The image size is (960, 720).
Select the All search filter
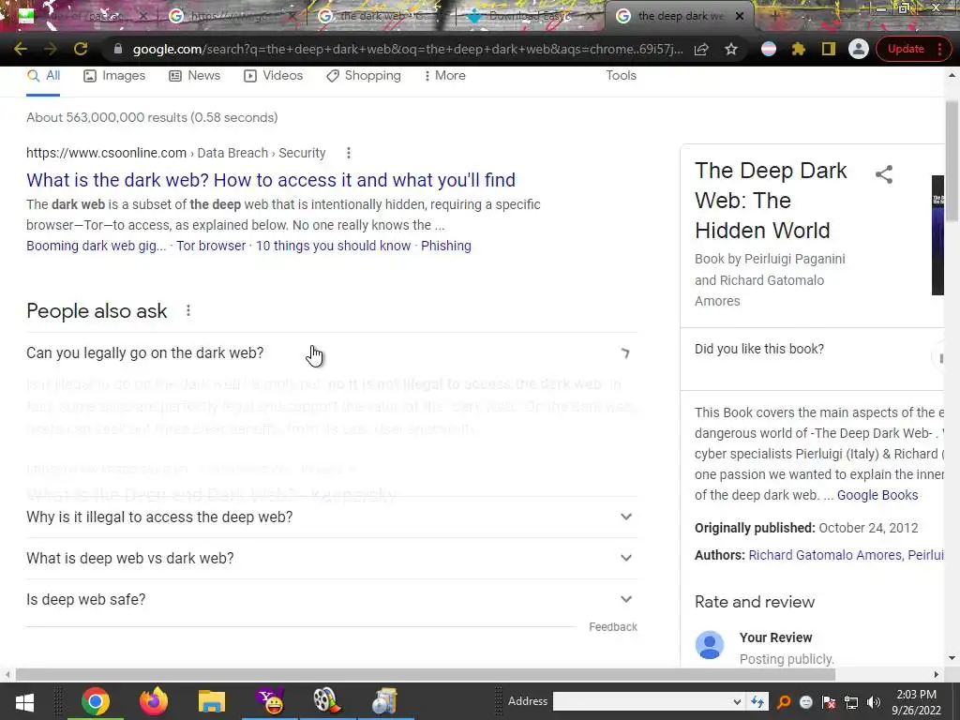(x=43, y=75)
